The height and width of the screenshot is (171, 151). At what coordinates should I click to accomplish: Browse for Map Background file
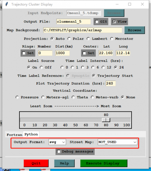[135, 30]
